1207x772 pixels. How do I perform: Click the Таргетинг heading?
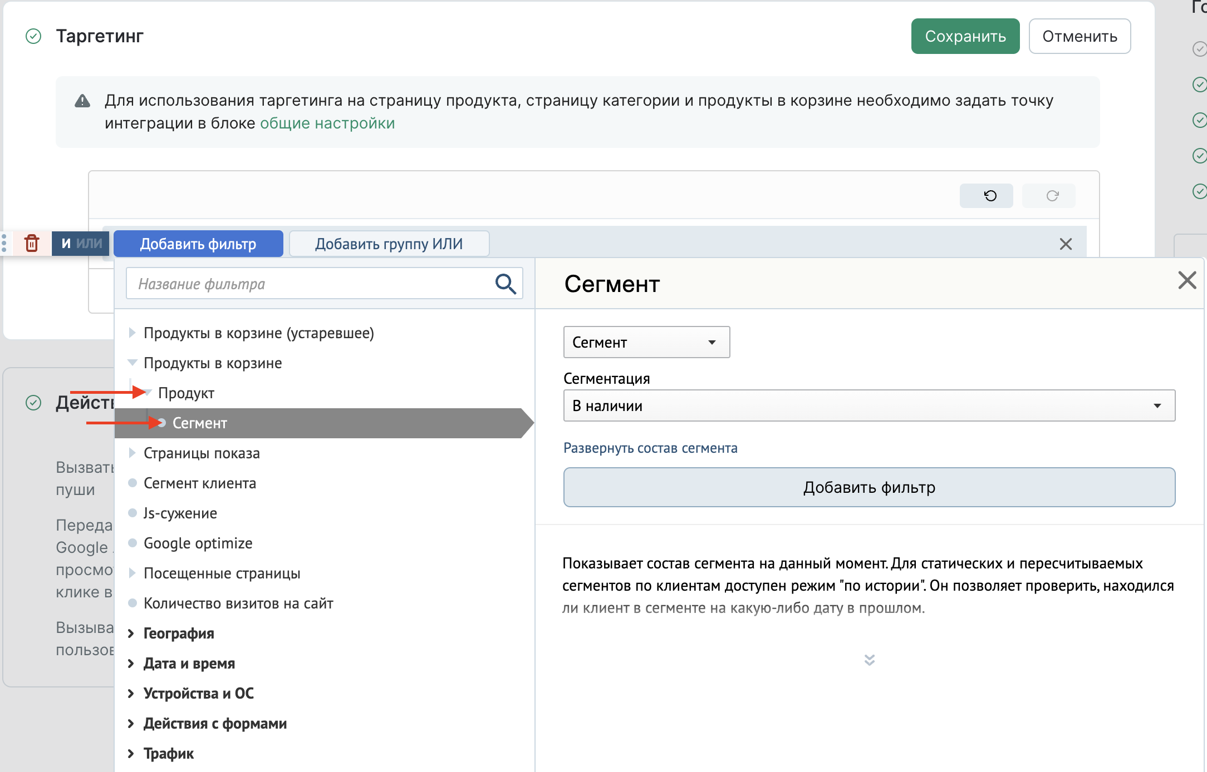[100, 36]
